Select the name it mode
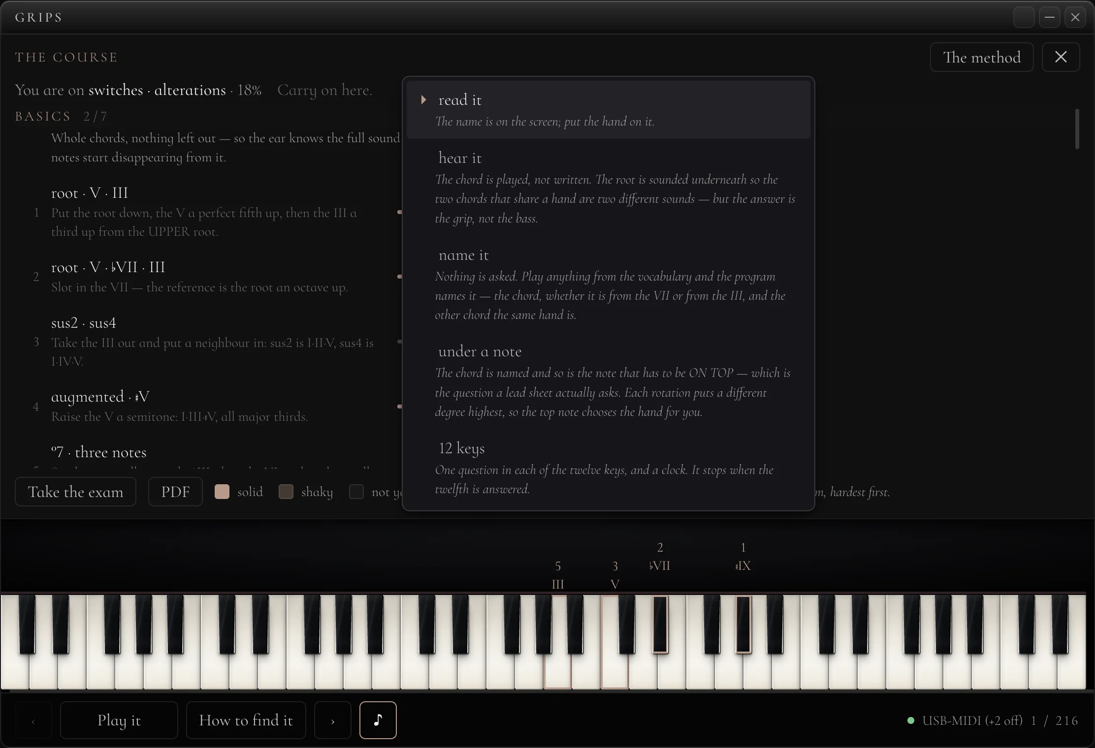 click(608, 284)
